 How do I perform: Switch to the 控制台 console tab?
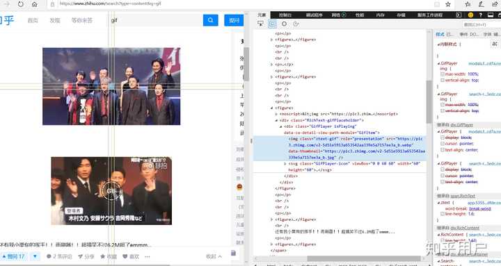click(x=285, y=15)
